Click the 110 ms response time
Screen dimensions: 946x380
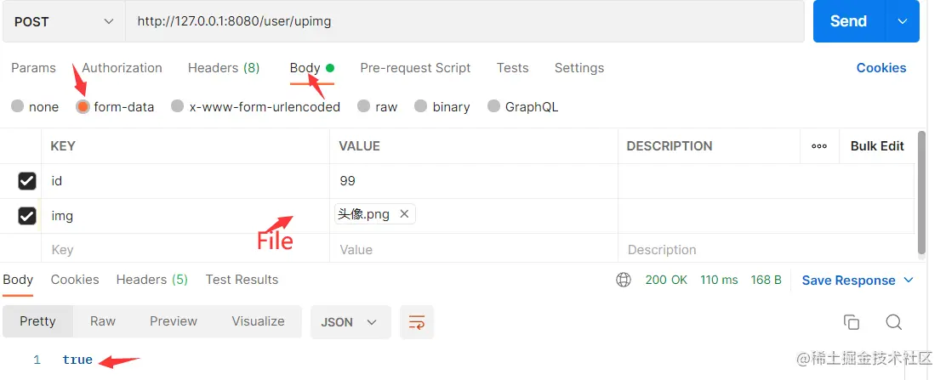[x=719, y=280]
